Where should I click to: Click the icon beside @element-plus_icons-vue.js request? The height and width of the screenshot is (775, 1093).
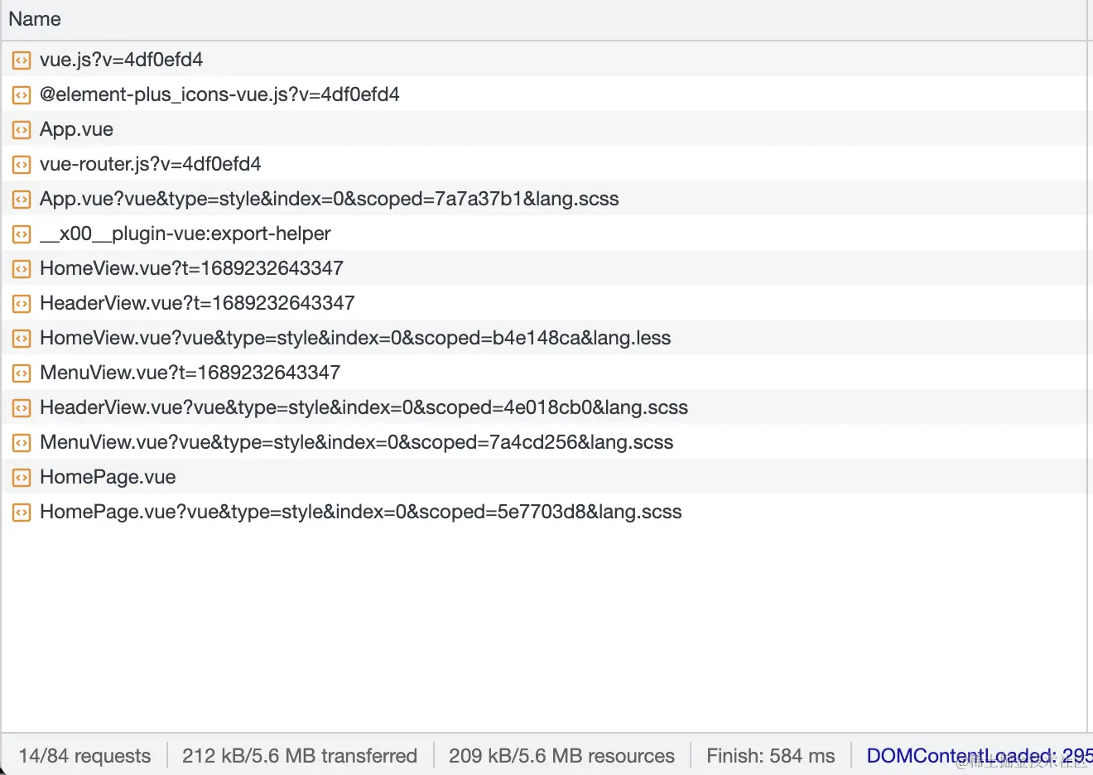tap(22, 94)
